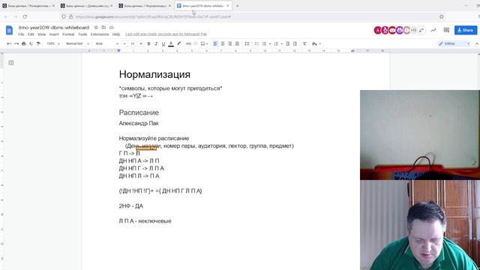This screenshot has width=480, height=270.
Task: Open the text color picker
Action: (171, 43)
